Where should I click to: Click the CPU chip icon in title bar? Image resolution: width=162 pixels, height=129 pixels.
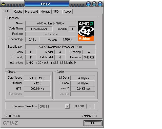coord(3,4)
